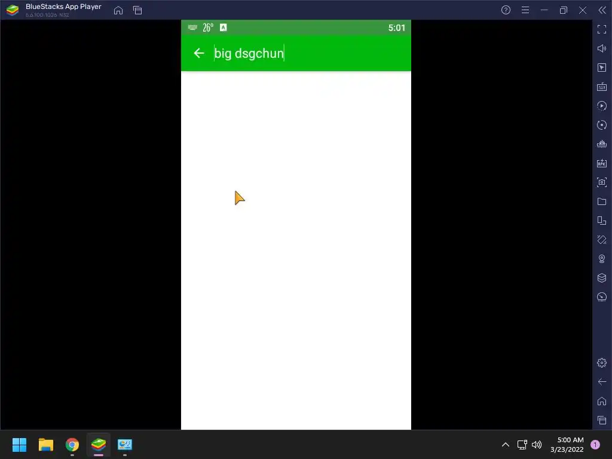Viewport: 612px width, 459px height.
Task: Tap the keyboard icon in Android status bar
Action: [x=192, y=27]
